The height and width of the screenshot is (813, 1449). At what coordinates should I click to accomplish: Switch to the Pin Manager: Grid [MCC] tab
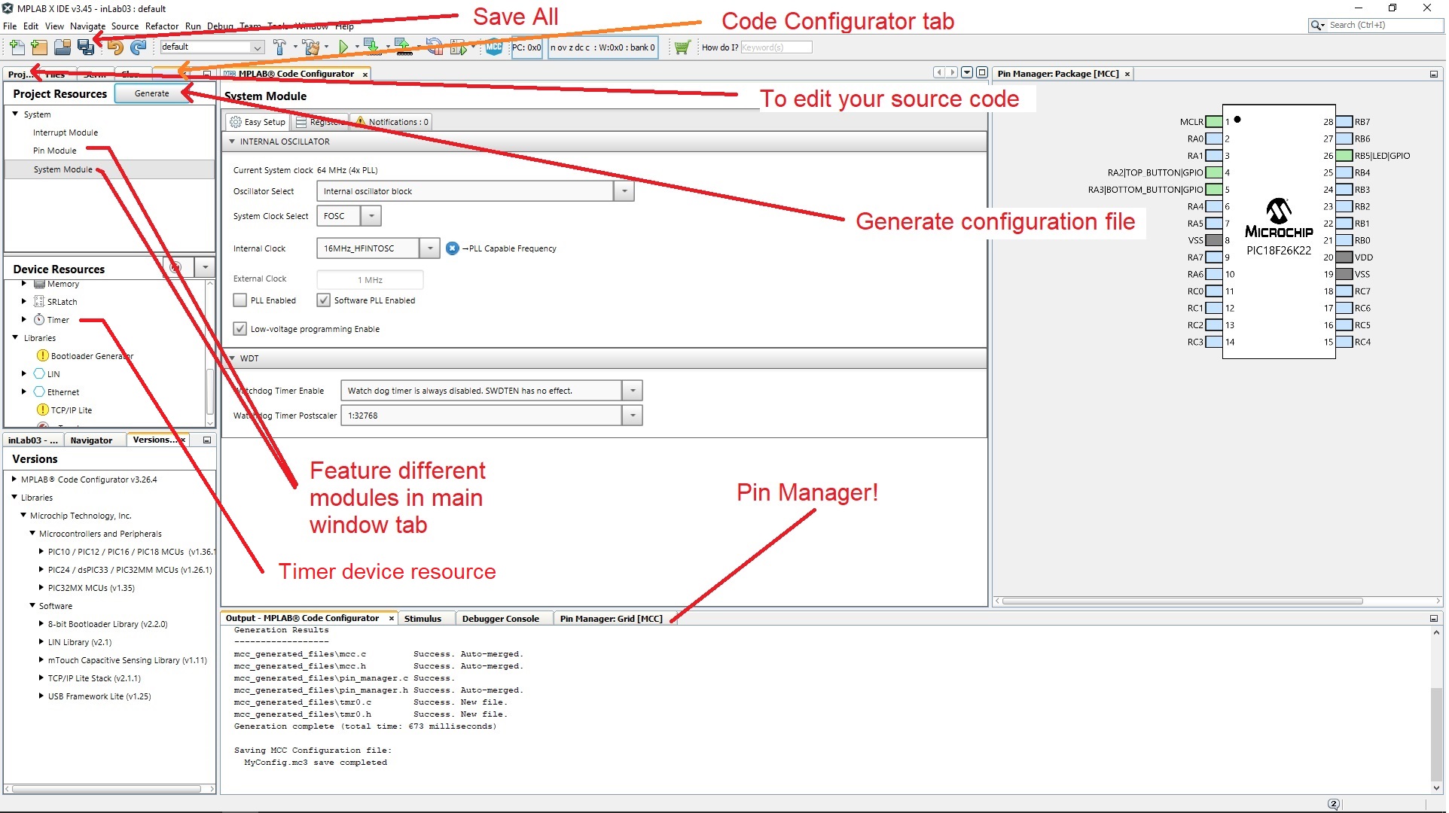coord(611,619)
